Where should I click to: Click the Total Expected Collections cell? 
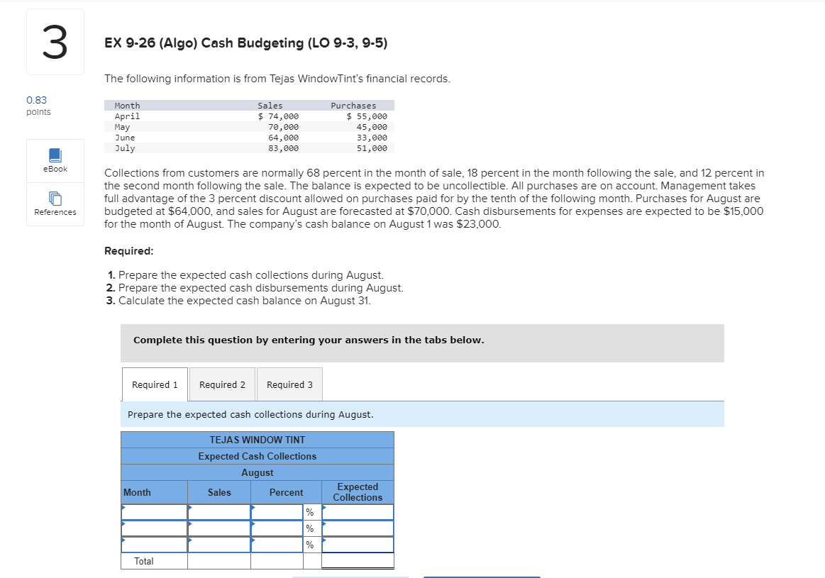pos(358,561)
